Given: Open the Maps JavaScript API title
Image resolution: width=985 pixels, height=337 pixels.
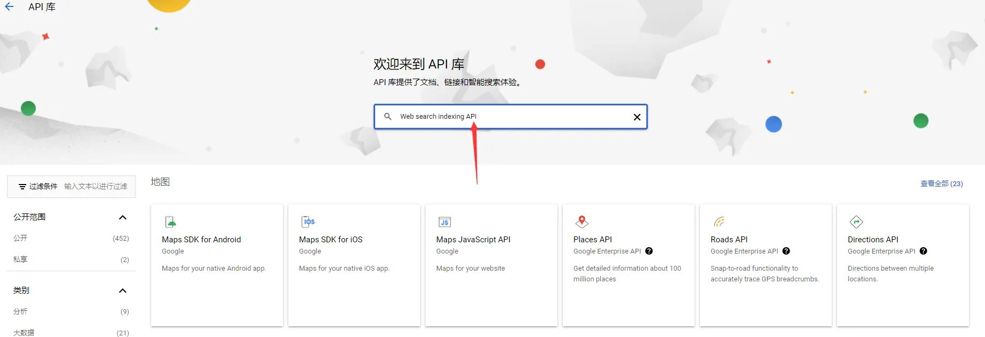Looking at the screenshot, I should [473, 240].
